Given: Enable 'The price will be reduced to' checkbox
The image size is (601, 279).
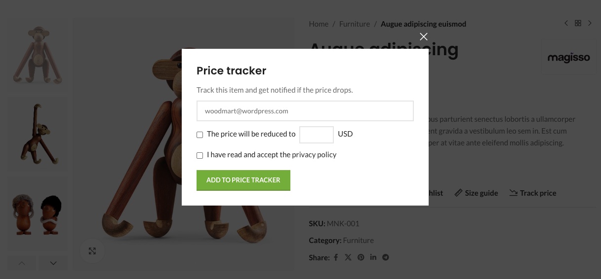Looking at the screenshot, I should [x=200, y=135].
